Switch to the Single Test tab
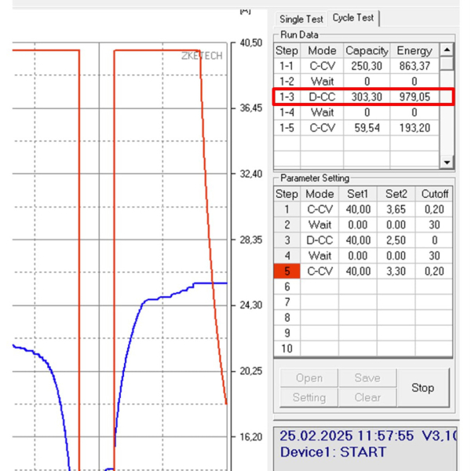471x471 pixels. click(x=301, y=19)
